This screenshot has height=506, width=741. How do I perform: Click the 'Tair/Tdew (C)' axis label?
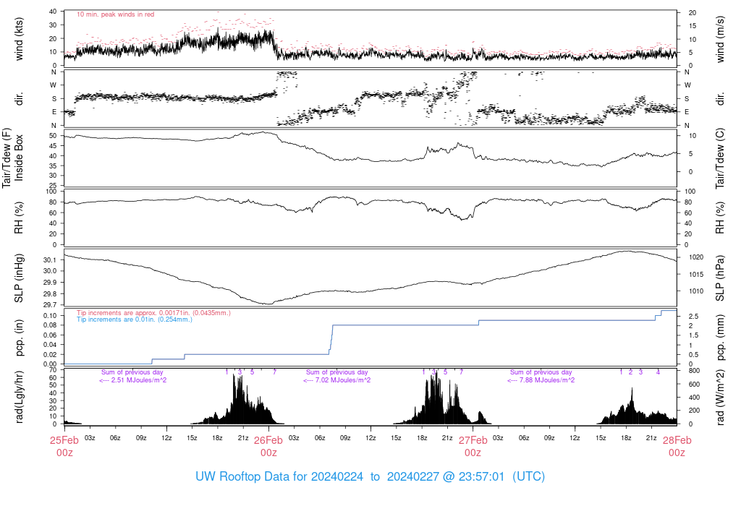tap(720, 158)
